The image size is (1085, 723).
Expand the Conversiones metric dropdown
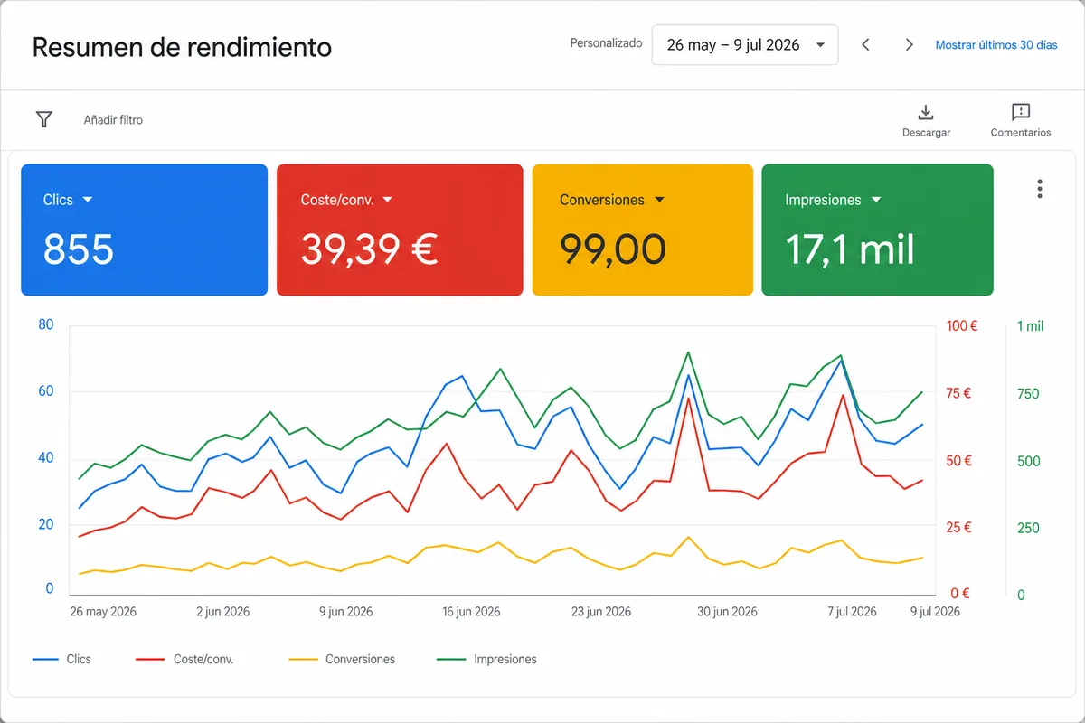click(x=659, y=200)
